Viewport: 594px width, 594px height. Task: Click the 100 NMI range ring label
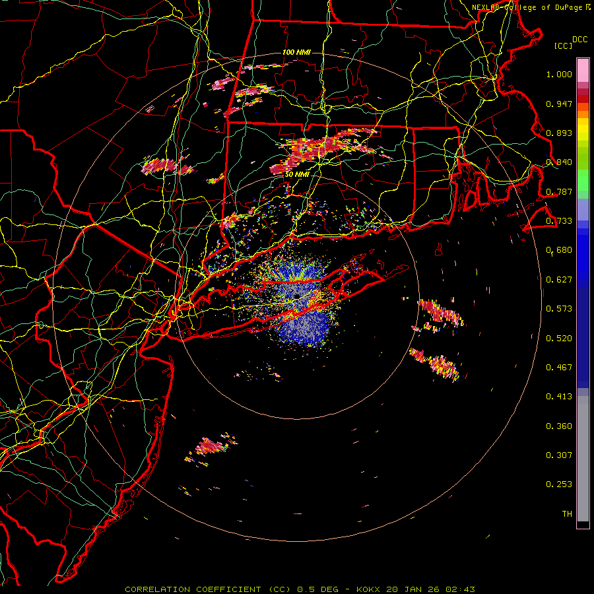tap(296, 52)
